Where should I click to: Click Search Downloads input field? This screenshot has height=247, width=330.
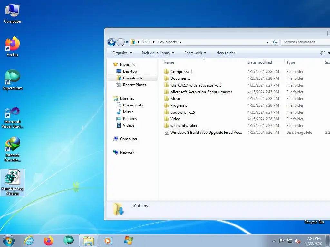pos(306,42)
